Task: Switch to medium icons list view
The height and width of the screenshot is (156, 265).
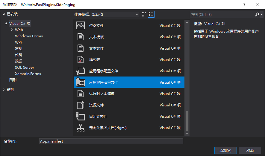Action: 151,14
